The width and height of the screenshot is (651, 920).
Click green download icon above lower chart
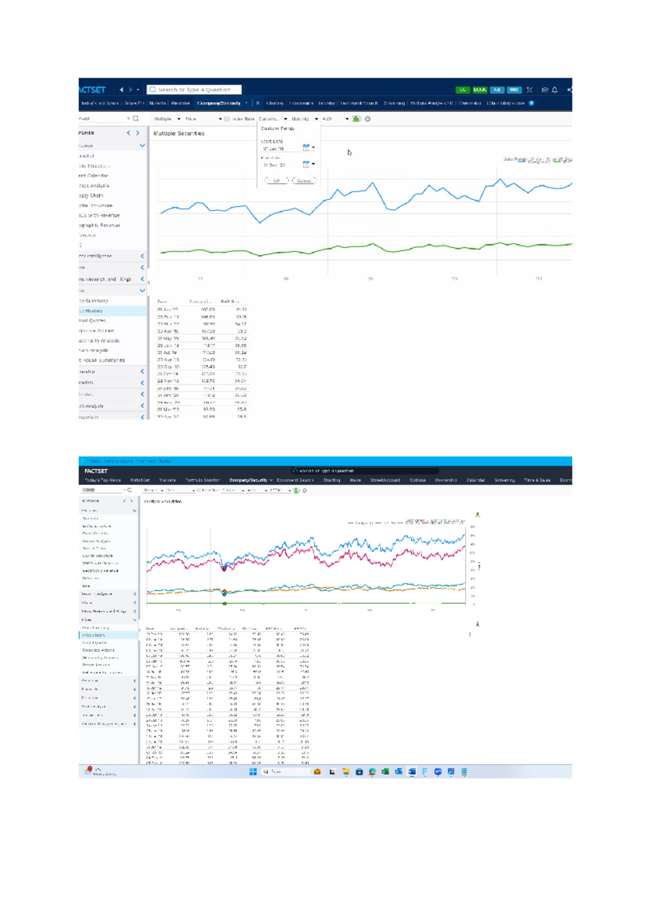tap(477, 514)
